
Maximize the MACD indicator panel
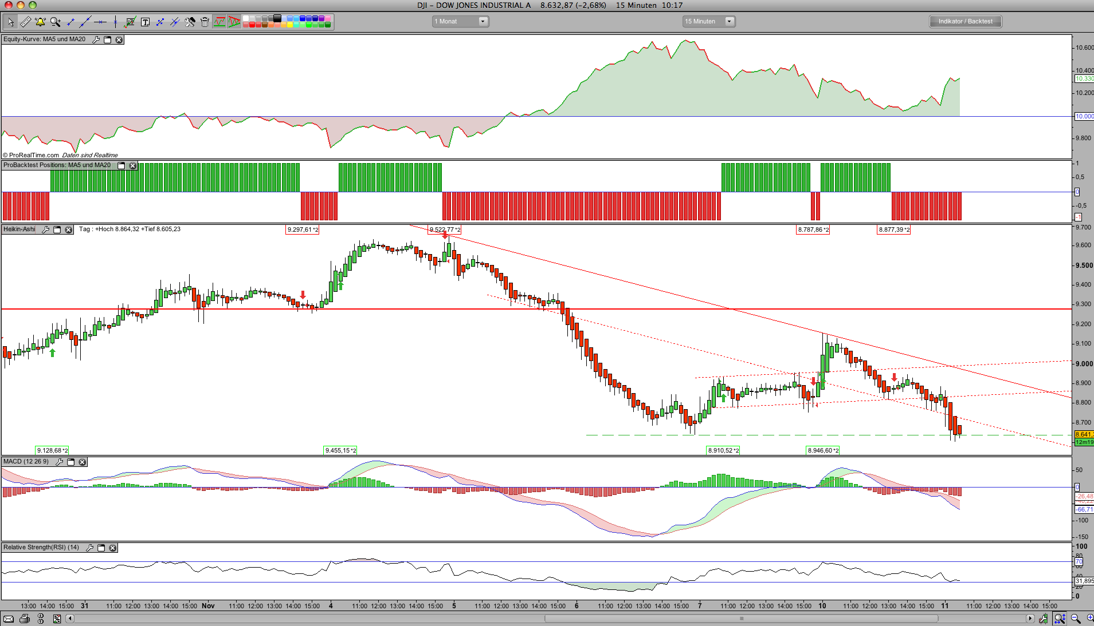coord(70,462)
